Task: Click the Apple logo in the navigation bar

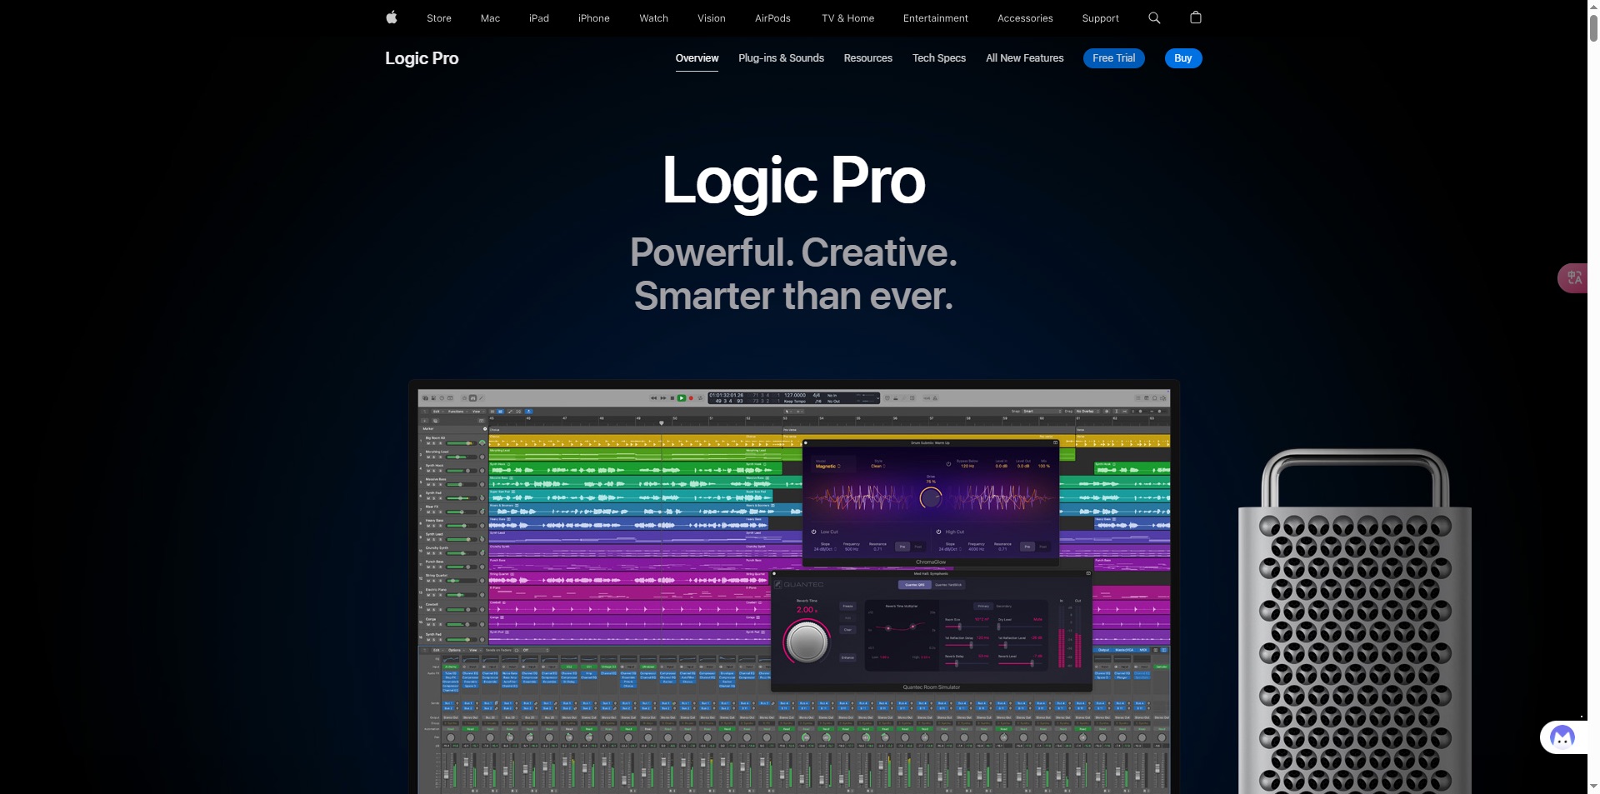Action: [392, 17]
